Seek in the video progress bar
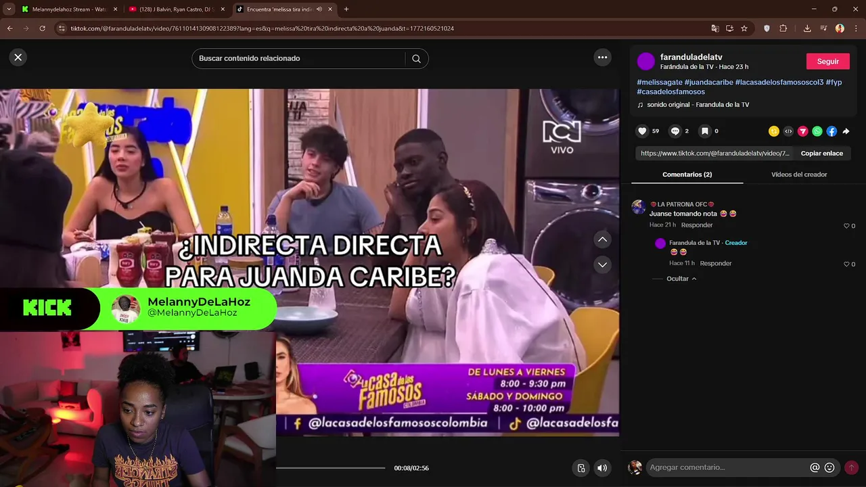 tap(330, 468)
